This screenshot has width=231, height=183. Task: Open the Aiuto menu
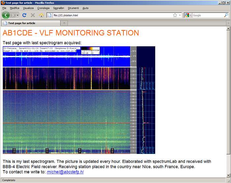click(85, 8)
